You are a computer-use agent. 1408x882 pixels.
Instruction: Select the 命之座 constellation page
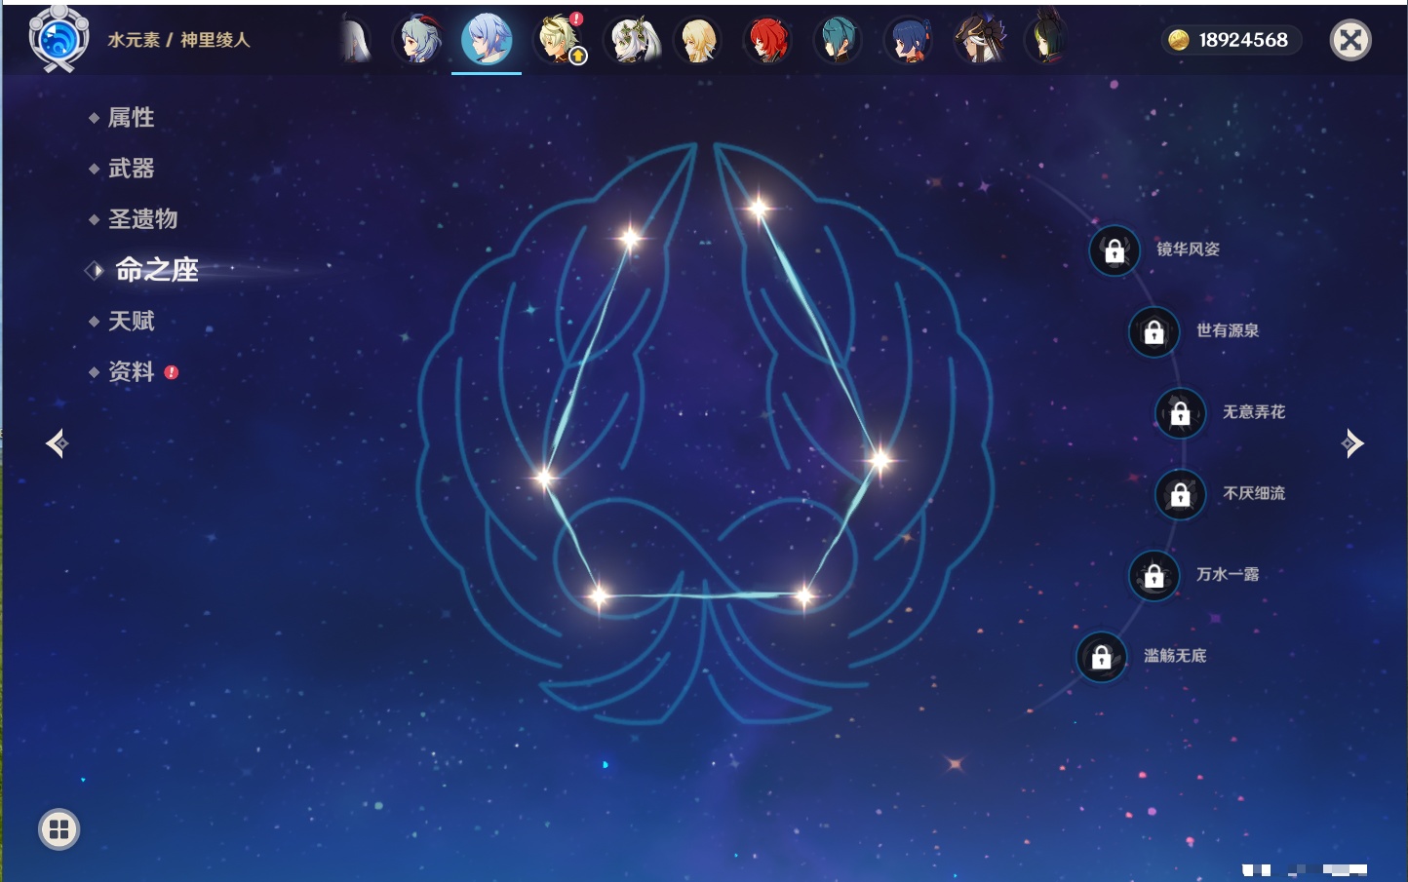pos(157,270)
